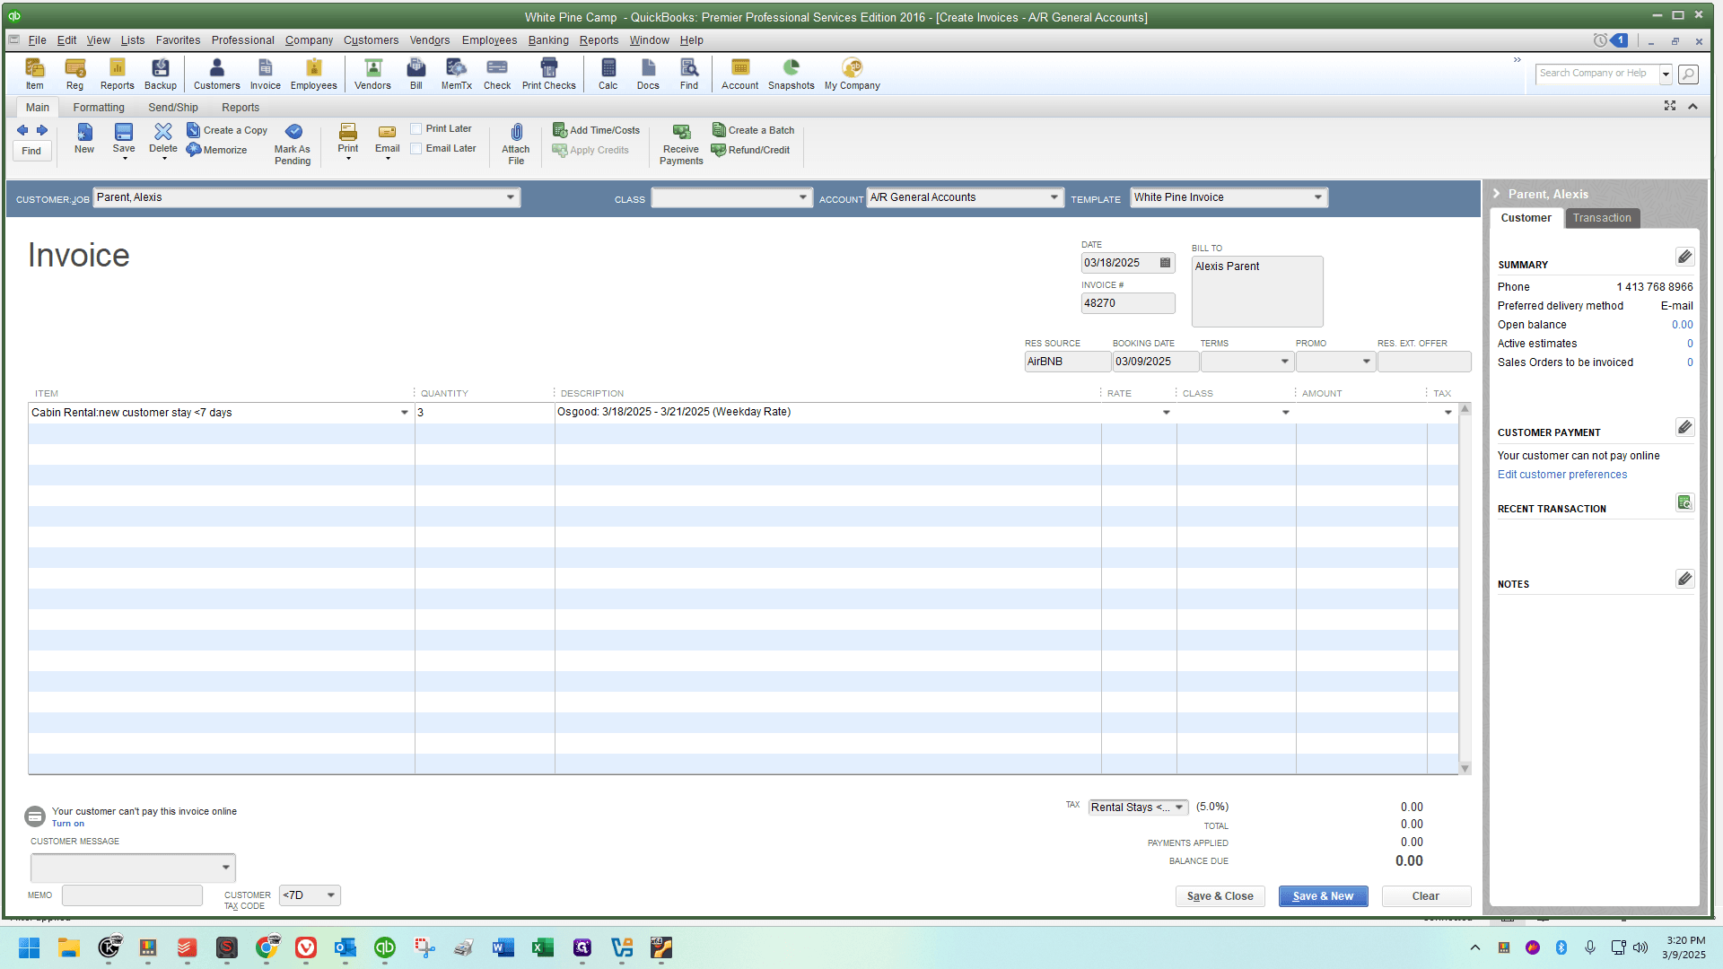Click the Employees toolbar icon

tap(313, 74)
